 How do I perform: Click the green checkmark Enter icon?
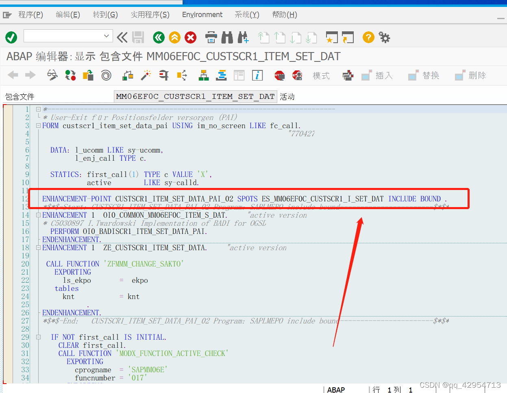click(11, 37)
